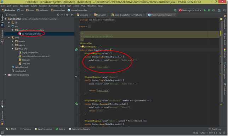Viewport: 228px width, 136px height.
Task: Open Project panel settings gear icon
Action: coord(67,15)
